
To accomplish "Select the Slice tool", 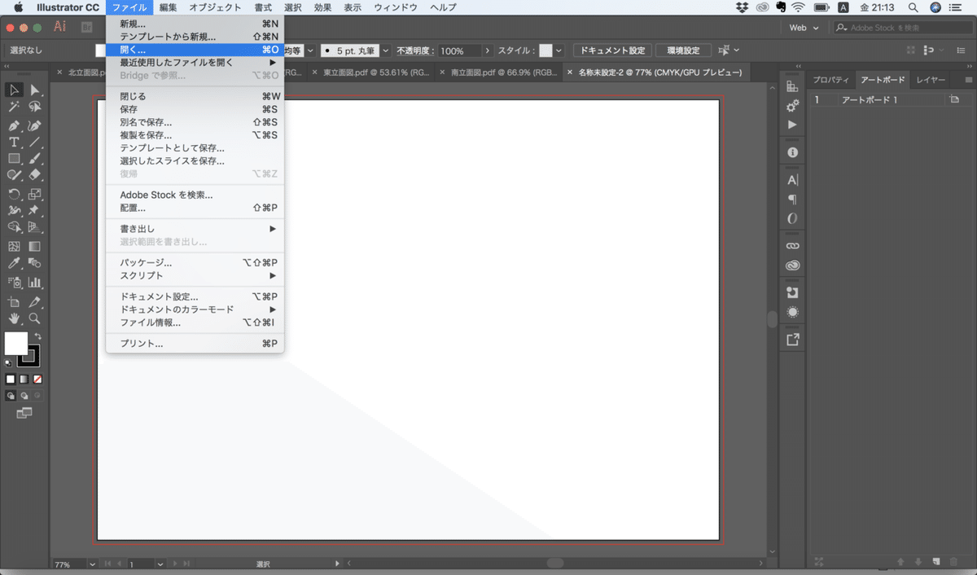I will (x=34, y=302).
